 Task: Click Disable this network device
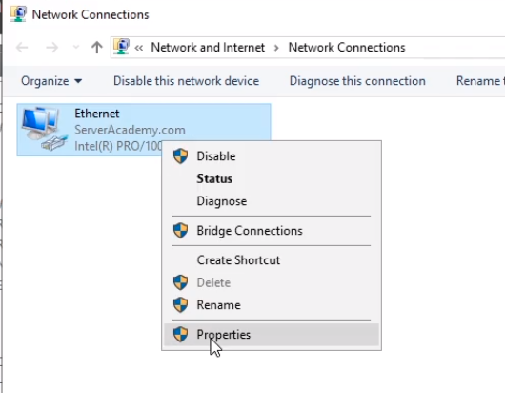[x=186, y=81]
